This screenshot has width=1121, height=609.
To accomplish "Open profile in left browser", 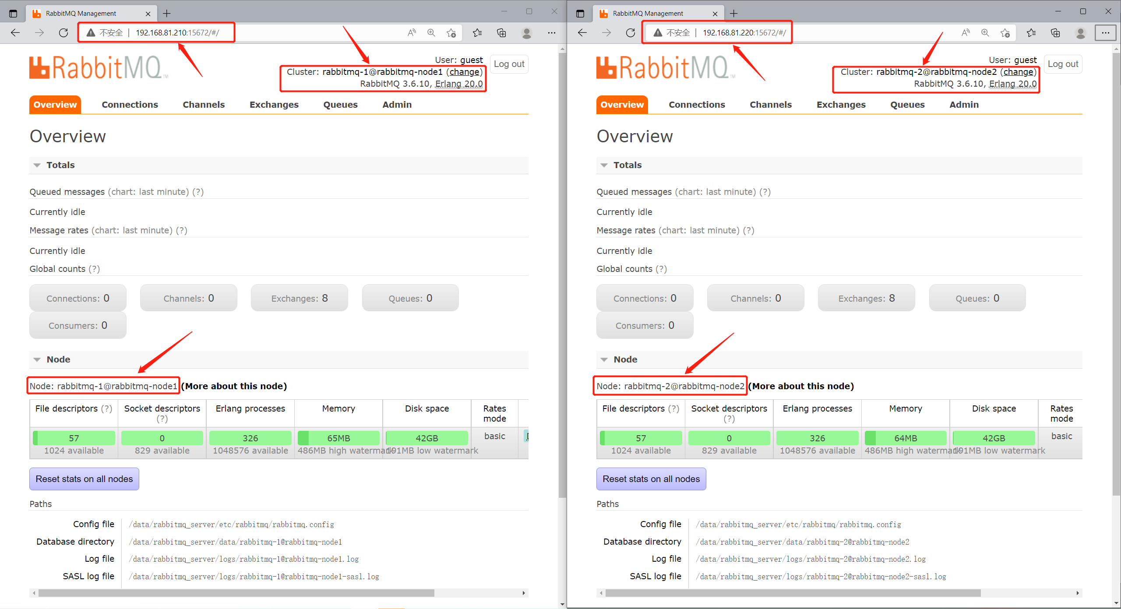I will tap(527, 33).
